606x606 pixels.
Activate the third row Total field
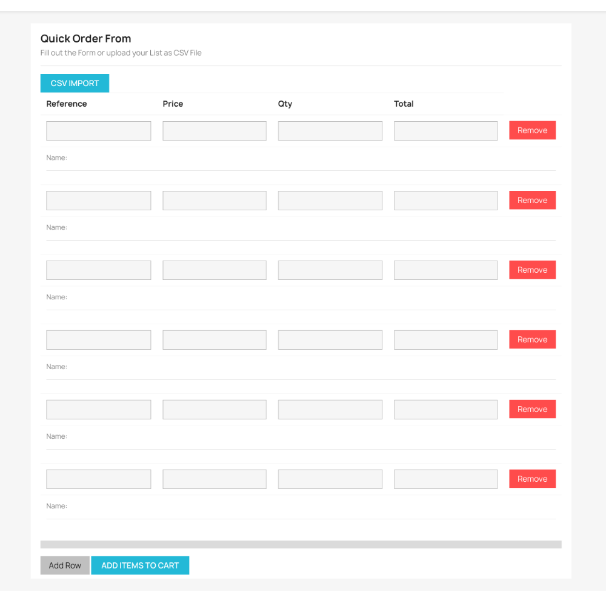click(x=445, y=270)
